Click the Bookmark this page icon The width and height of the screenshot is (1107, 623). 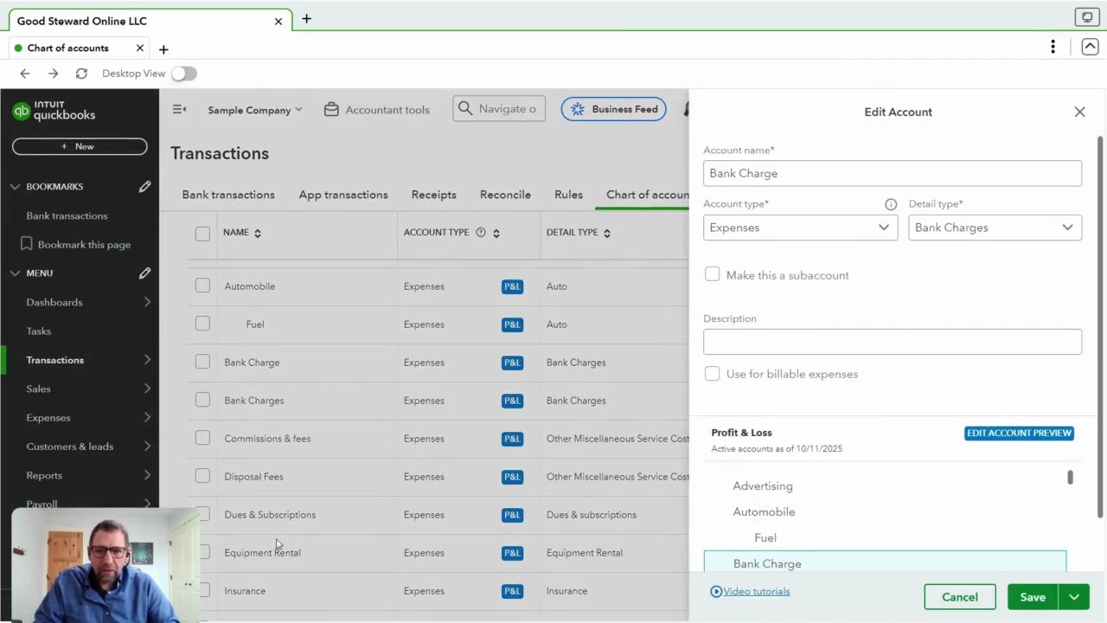(27, 244)
